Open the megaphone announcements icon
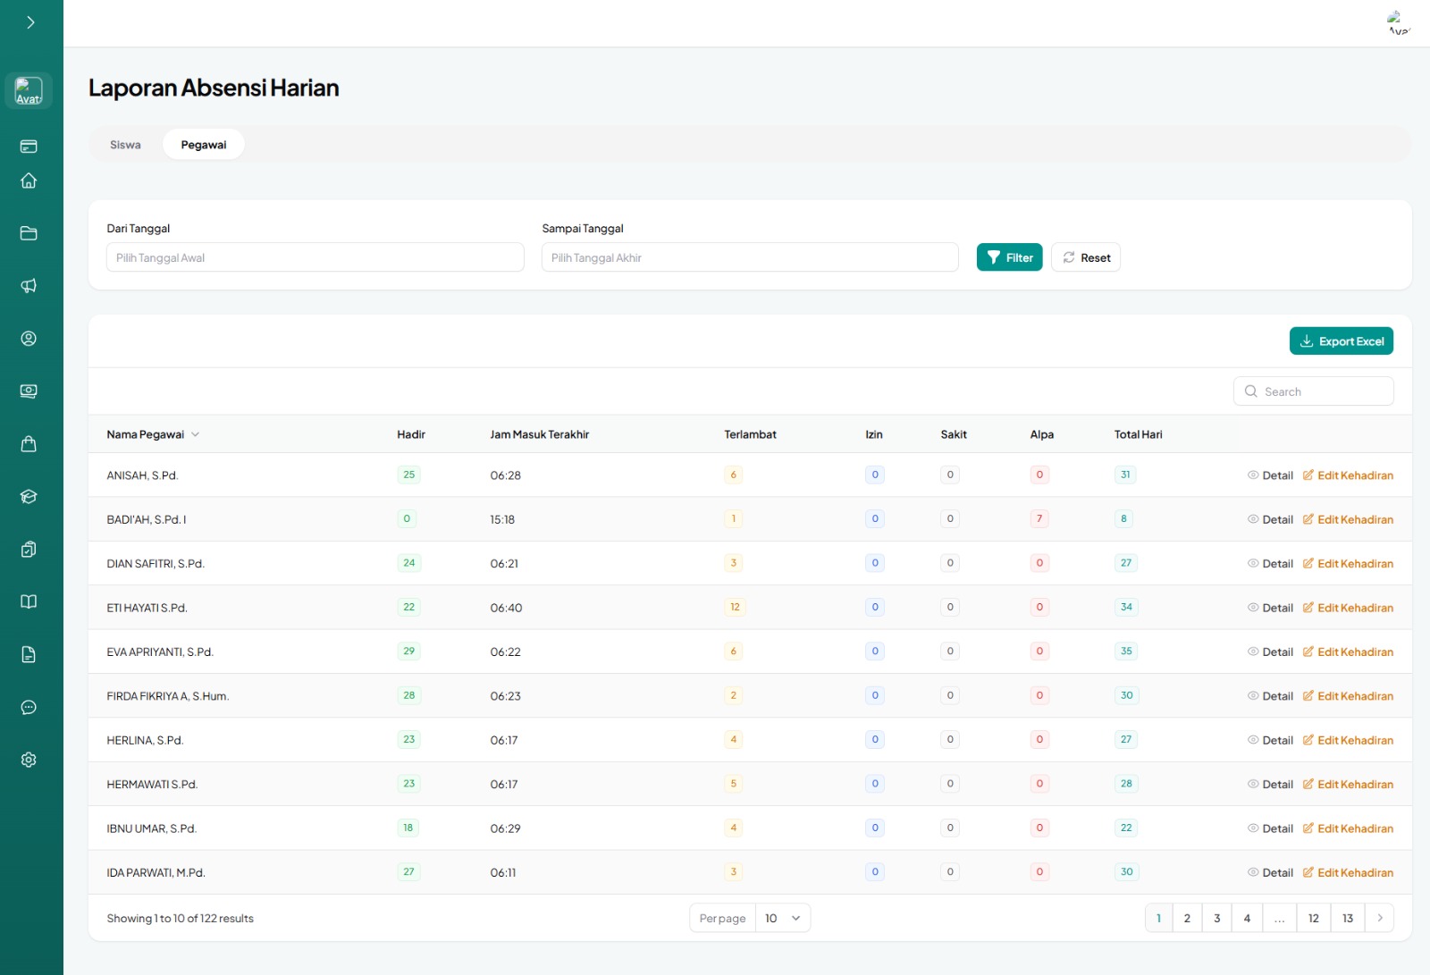This screenshot has height=975, width=1430. (29, 286)
